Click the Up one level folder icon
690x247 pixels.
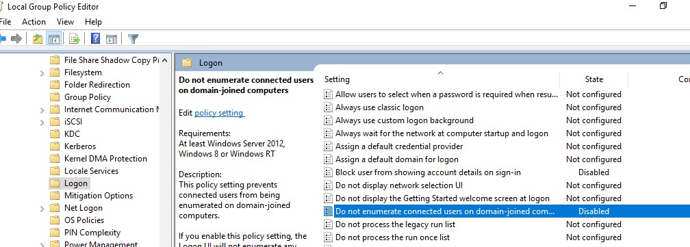(x=38, y=39)
